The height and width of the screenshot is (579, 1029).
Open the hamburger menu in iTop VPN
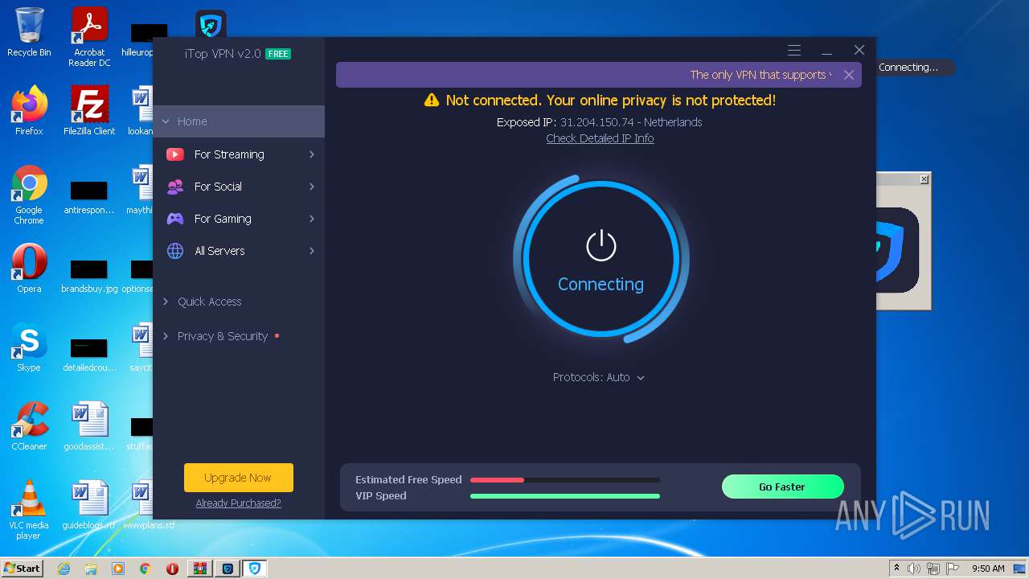[794, 51]
